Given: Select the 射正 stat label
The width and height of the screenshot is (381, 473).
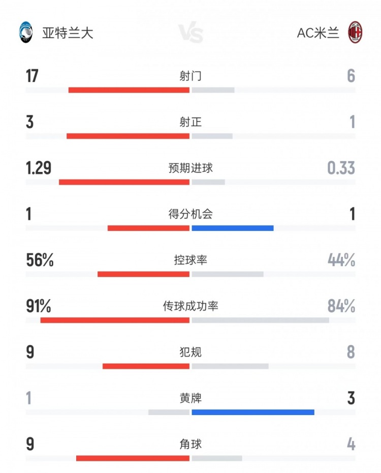Looking at the screenshot, I should point(190,122).
